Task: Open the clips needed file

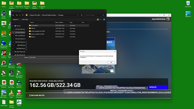Action: 4,103
